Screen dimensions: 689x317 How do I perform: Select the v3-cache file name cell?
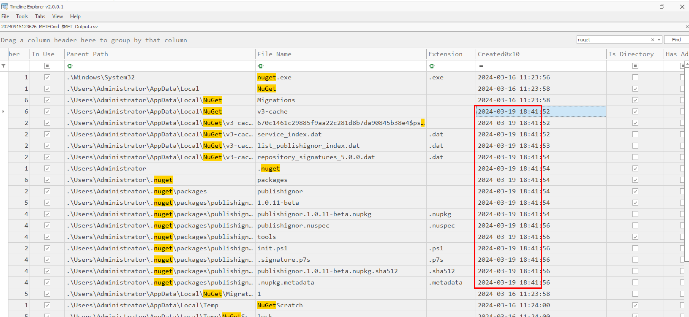tap(341, 111)
